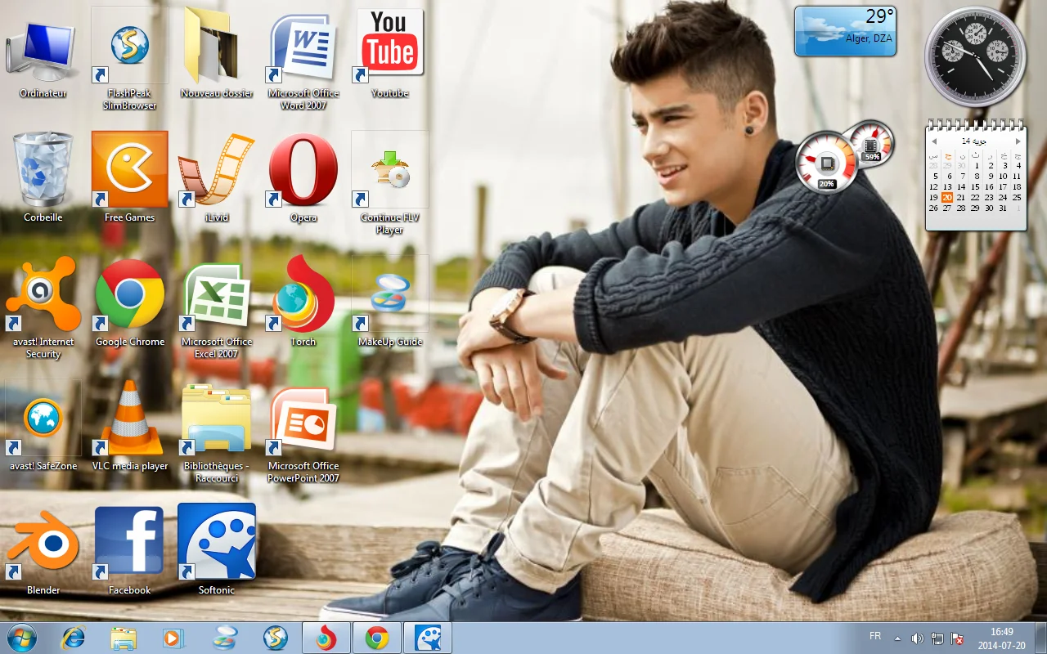The height and width of the screenshot is (654, 1047).
Task: Open Opera browser desktop icon
Action: click(x=303, y=170)
